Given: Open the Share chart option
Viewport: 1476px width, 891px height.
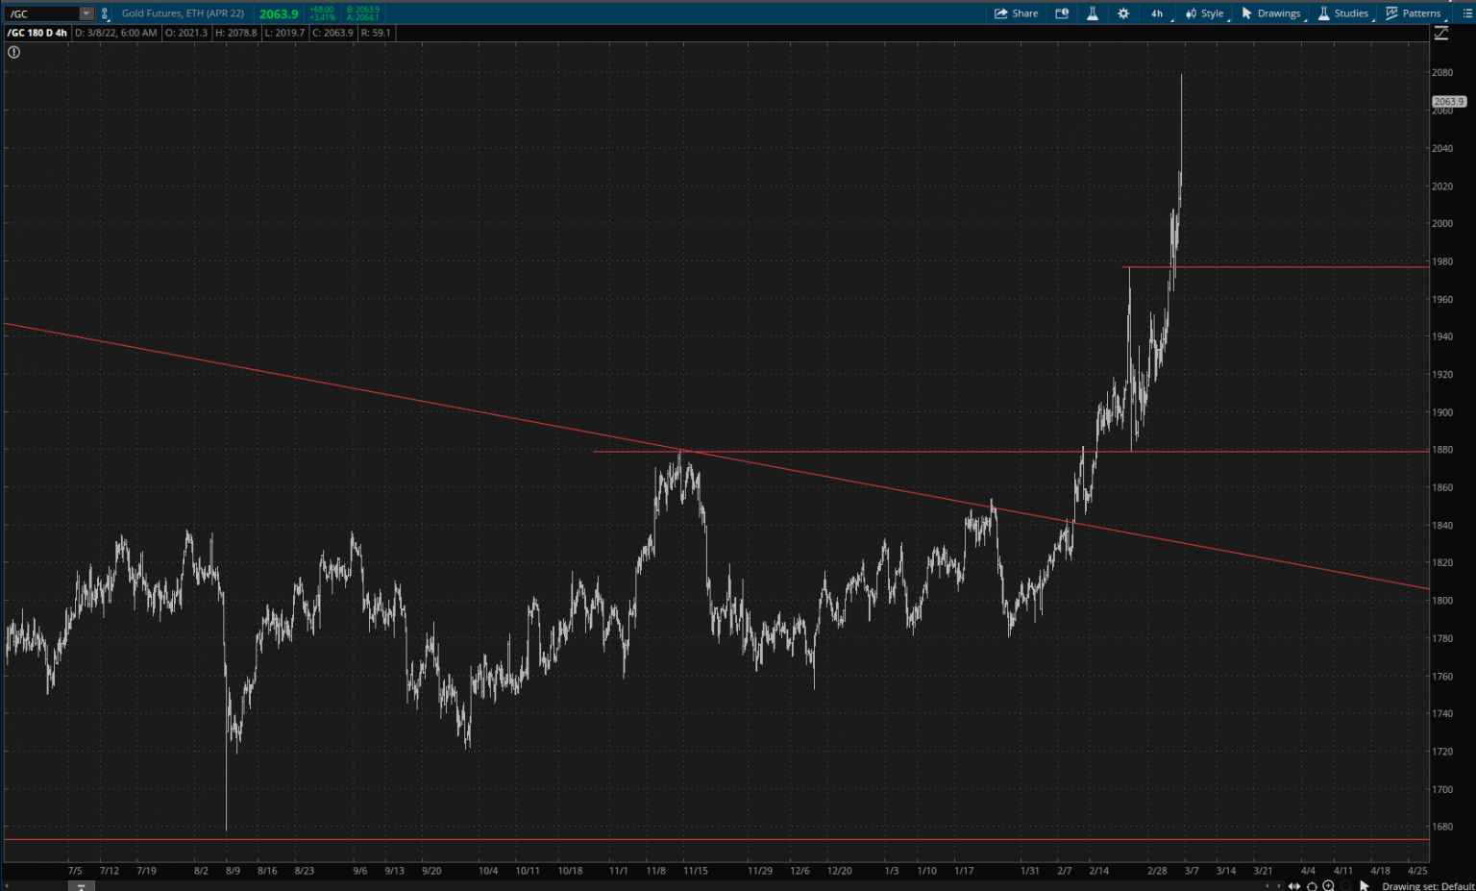Looking at the screenshot, I should pos(1016,13).
